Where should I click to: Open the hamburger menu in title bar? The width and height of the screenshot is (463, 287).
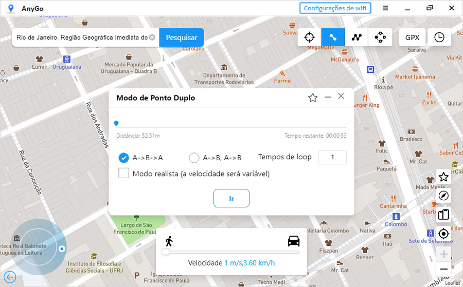point(385,8)
